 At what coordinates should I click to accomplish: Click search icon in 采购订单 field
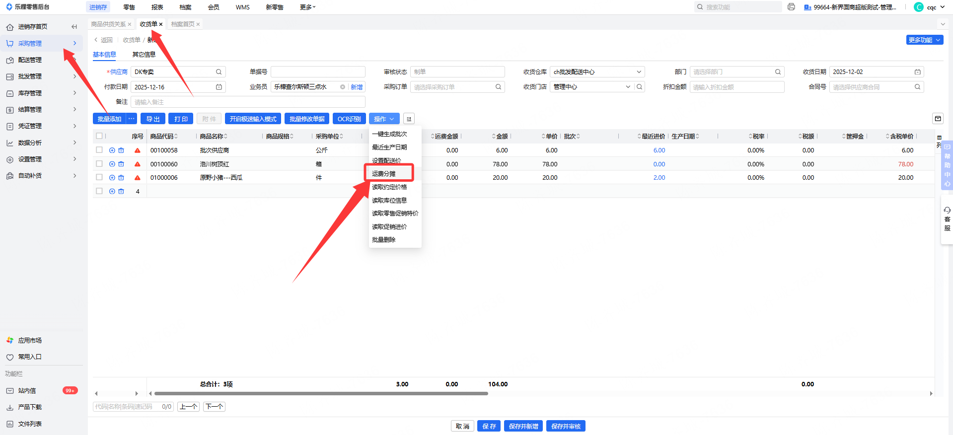pyautogui.click(x=498, y=87)
